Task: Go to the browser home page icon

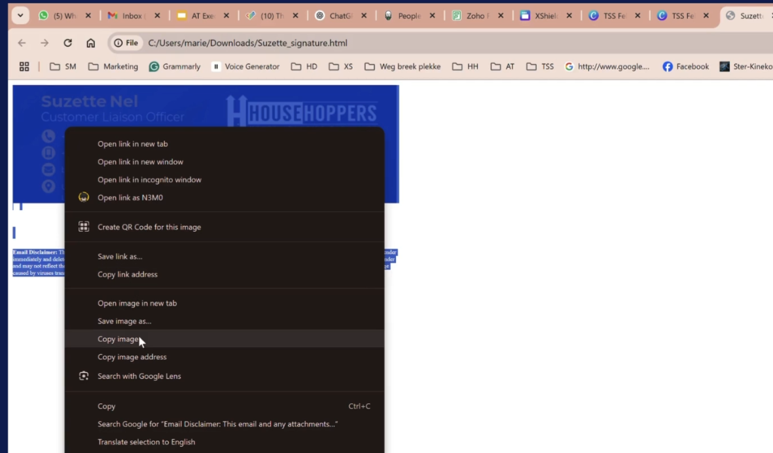Action: pos(91,43)
